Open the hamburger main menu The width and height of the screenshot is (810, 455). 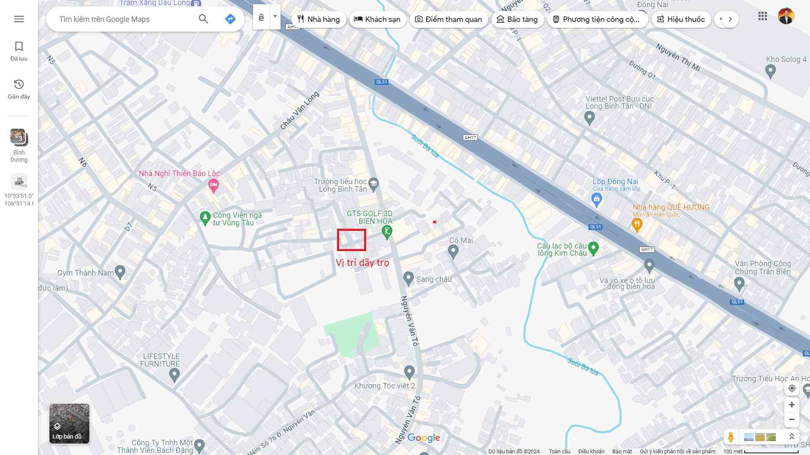pyautogui.click(x=19, y=19)
